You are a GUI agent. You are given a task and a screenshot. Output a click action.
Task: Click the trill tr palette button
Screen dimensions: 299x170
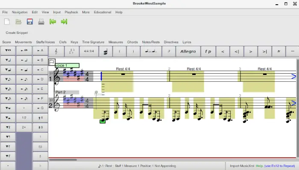coord(279,51)
